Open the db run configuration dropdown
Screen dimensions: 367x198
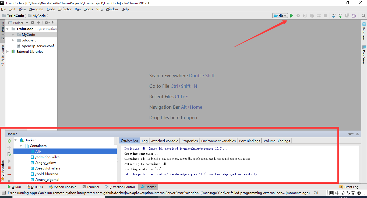coord(280,16)
